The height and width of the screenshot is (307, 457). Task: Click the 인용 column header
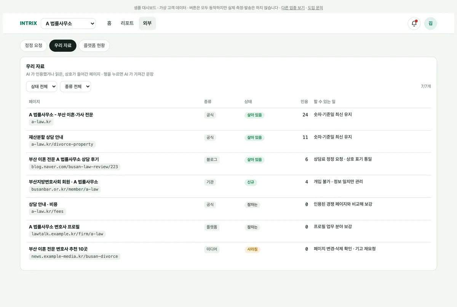click(x=304, y=102)
